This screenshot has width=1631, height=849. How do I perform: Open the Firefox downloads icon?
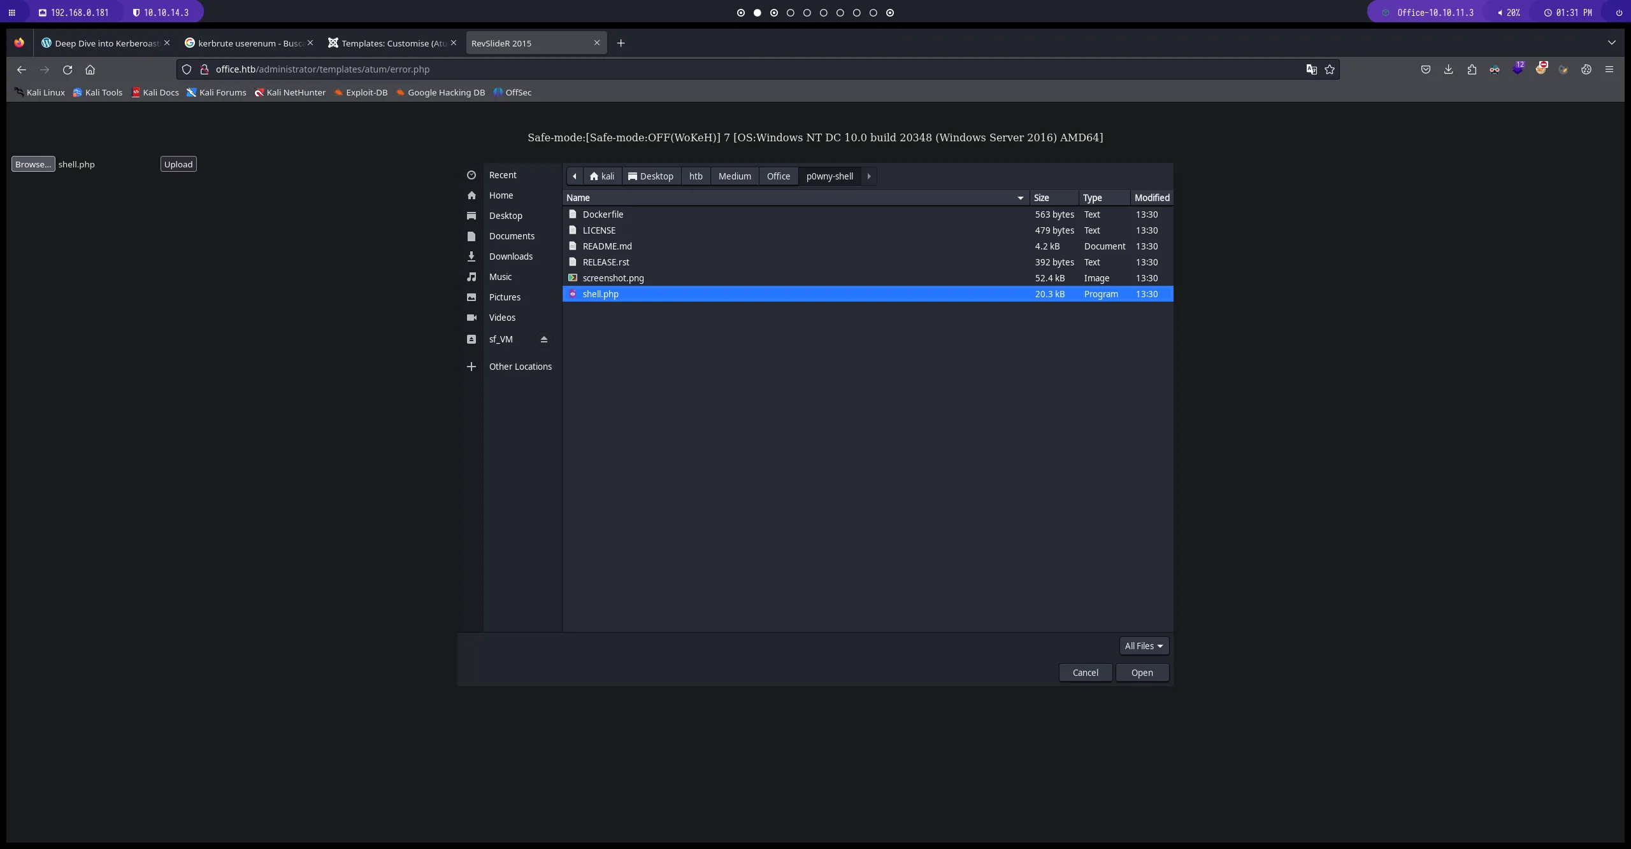[x=1448, y=69]
